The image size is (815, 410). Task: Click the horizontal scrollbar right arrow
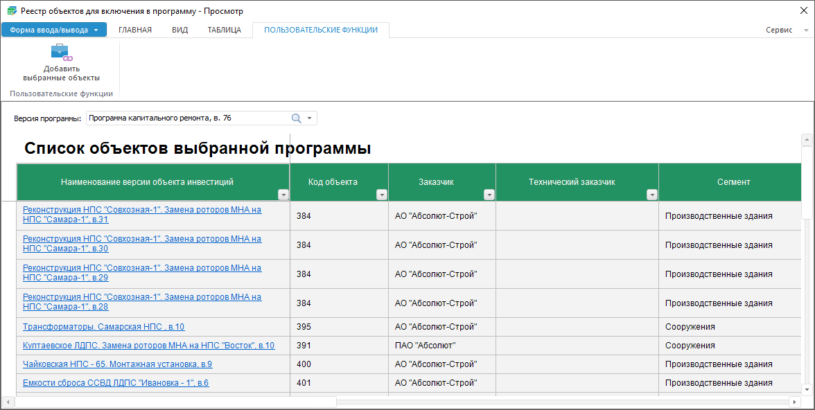(x=795, y=402)
